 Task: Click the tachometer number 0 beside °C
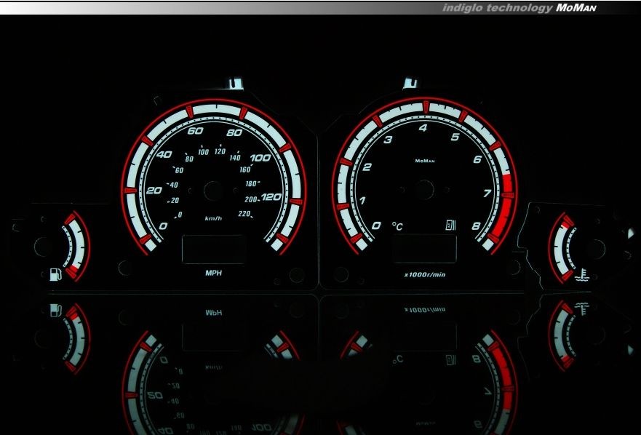pyautogui.click(x=376, y=226)
